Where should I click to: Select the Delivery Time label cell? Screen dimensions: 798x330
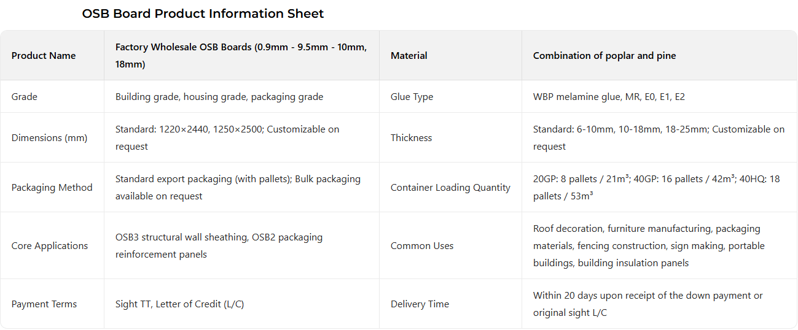[420, 304]
